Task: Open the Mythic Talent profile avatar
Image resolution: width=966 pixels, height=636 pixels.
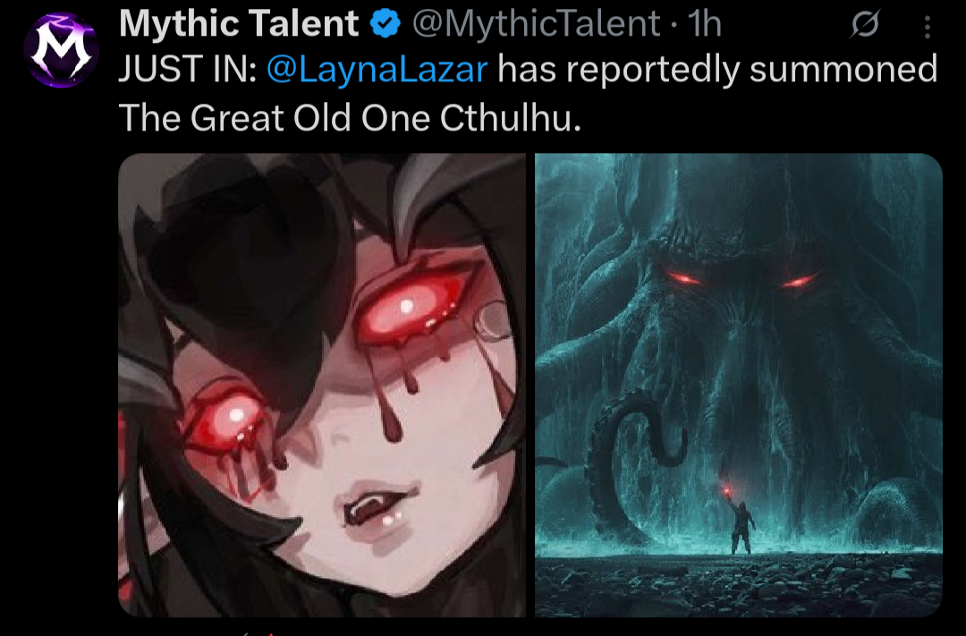Action: coord(61,50)
